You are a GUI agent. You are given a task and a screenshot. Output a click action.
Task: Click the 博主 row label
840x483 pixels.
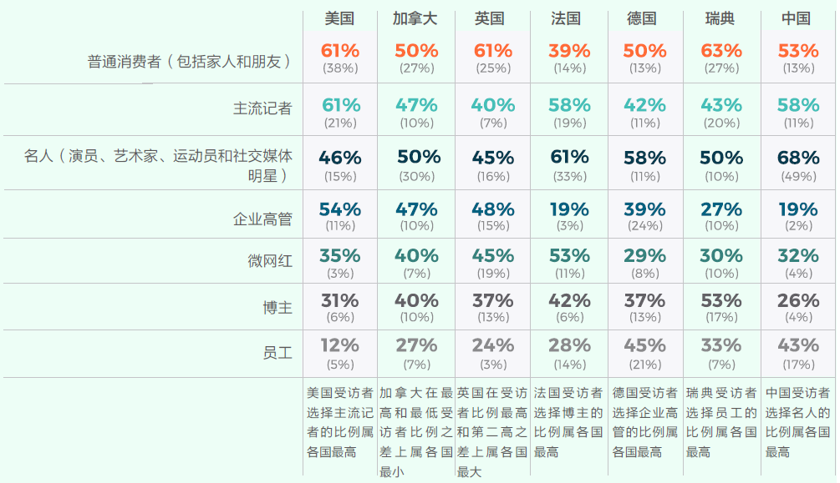tap(277, 308)
